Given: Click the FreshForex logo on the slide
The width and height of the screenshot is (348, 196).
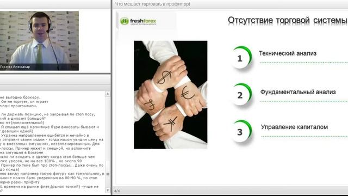Looking at the screenshot, I should (138, 21).
